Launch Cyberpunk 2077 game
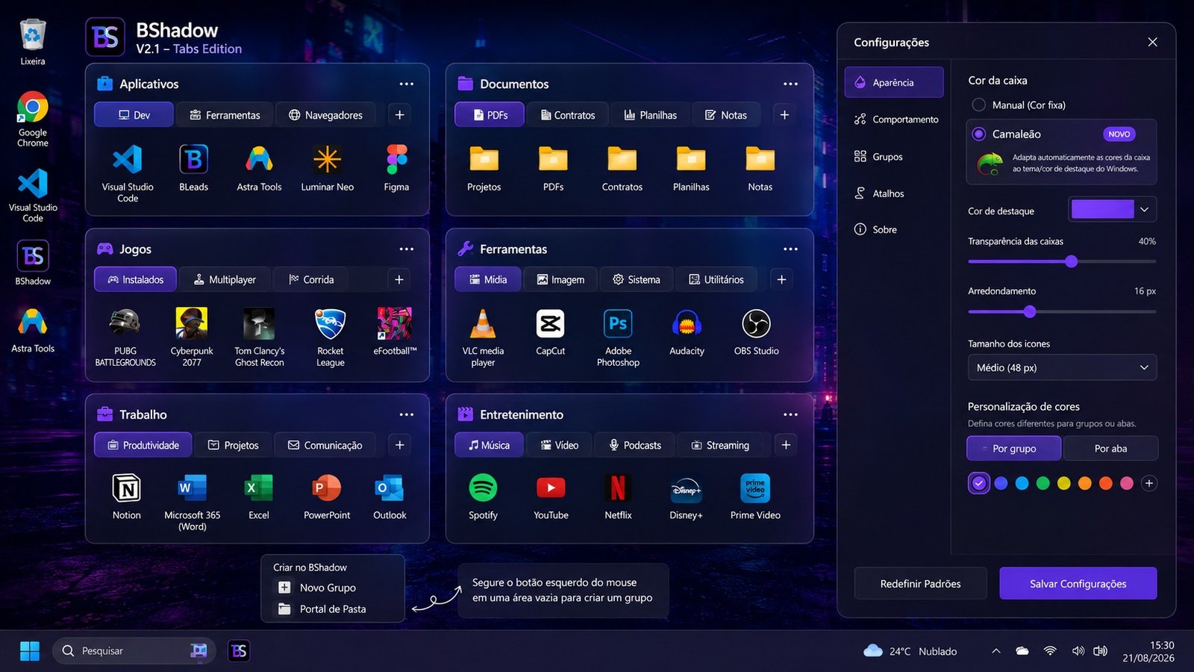This screenshot has height=672, width=1194. 192,324
